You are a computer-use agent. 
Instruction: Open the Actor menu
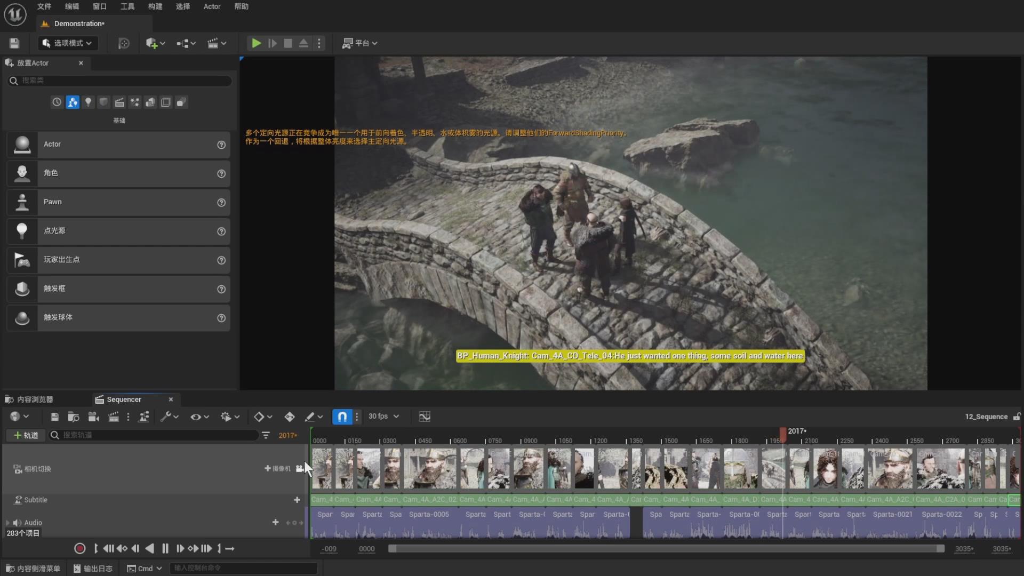[212, 6]
